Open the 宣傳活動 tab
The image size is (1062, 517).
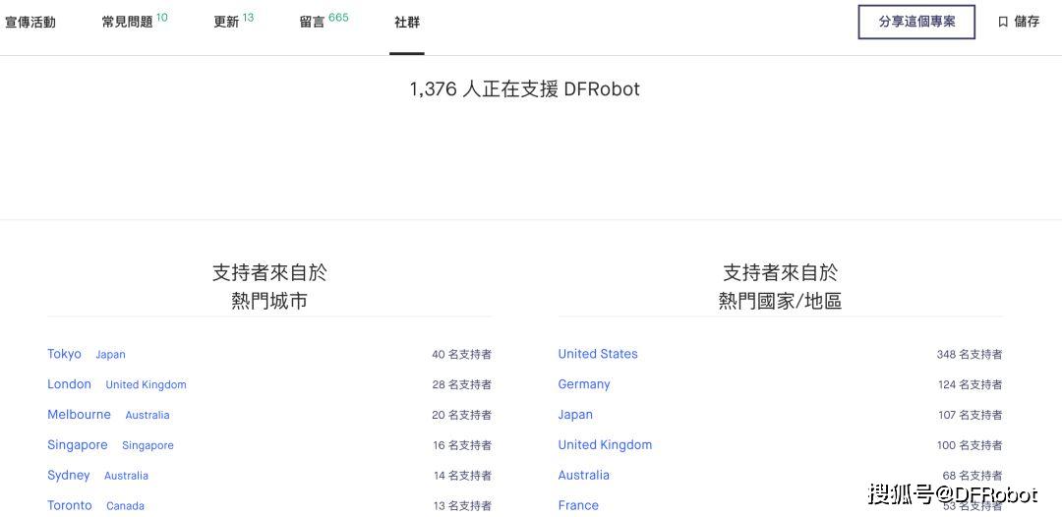coord(29,23)
